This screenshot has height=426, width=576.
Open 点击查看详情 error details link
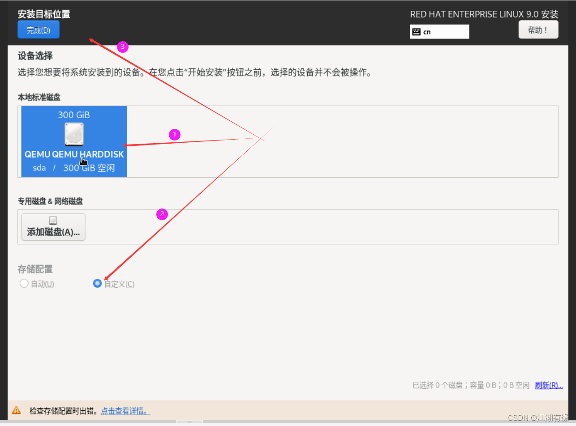125,410
